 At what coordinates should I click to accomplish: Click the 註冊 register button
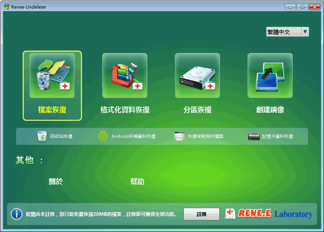coord(201,214)
